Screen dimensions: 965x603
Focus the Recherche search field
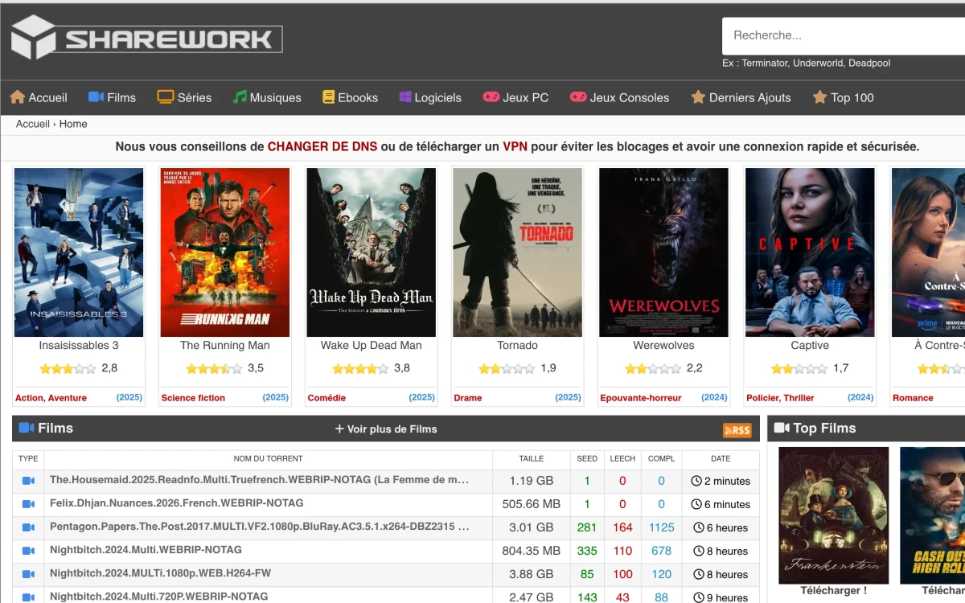pos(844,35)
